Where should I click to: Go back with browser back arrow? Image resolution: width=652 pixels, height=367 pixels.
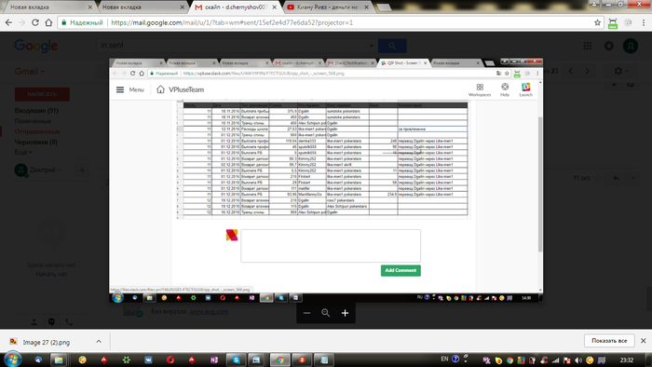click(8, 23)
